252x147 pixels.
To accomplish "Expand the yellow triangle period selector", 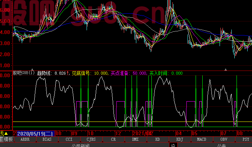I will click(6, 133).
